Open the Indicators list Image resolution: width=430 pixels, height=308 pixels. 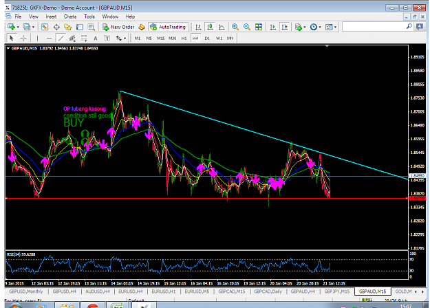[x=298, y=27]
